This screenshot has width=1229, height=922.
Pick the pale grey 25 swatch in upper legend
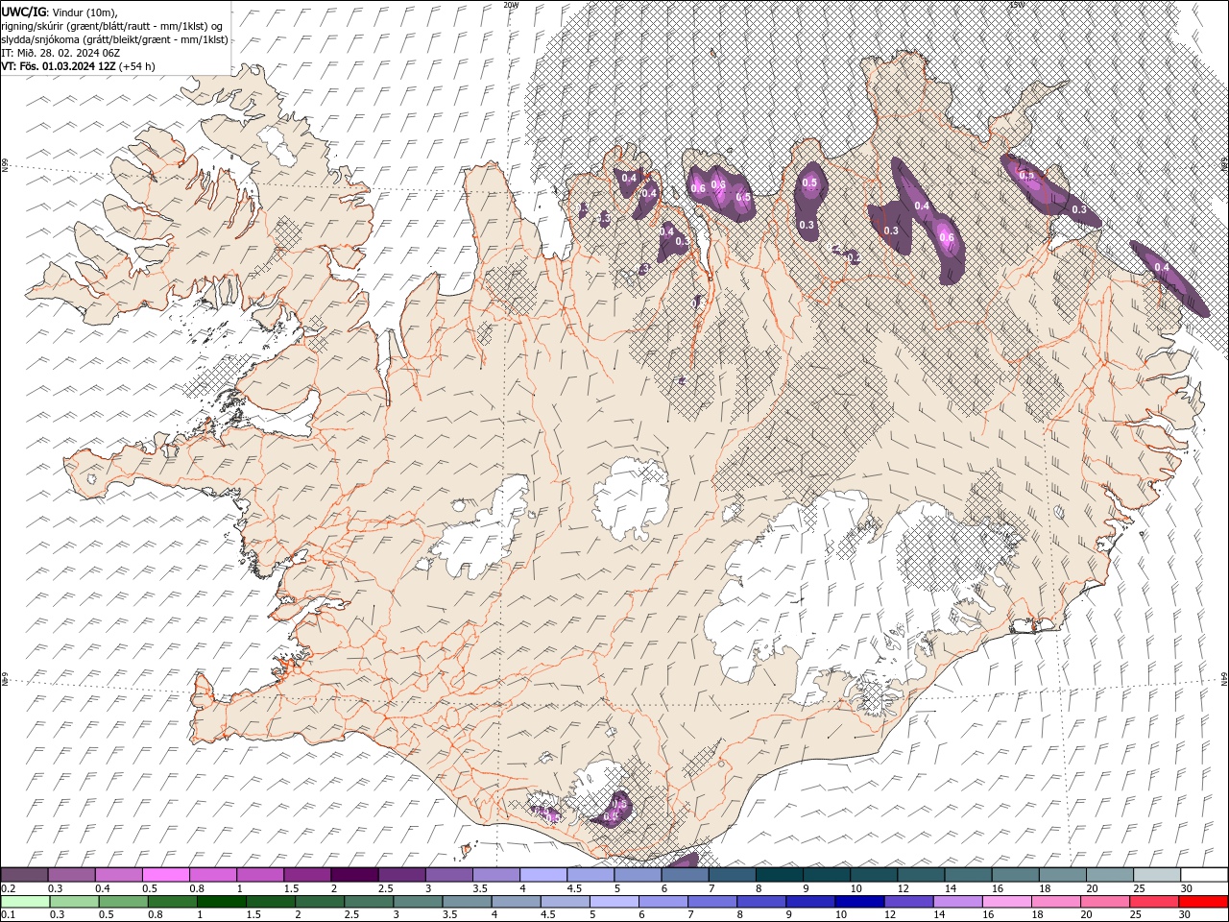coord(1157,875)
